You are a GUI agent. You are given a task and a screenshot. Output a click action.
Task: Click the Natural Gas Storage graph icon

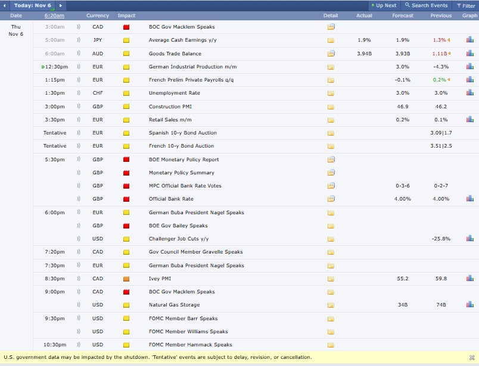[x=469, y=305]
